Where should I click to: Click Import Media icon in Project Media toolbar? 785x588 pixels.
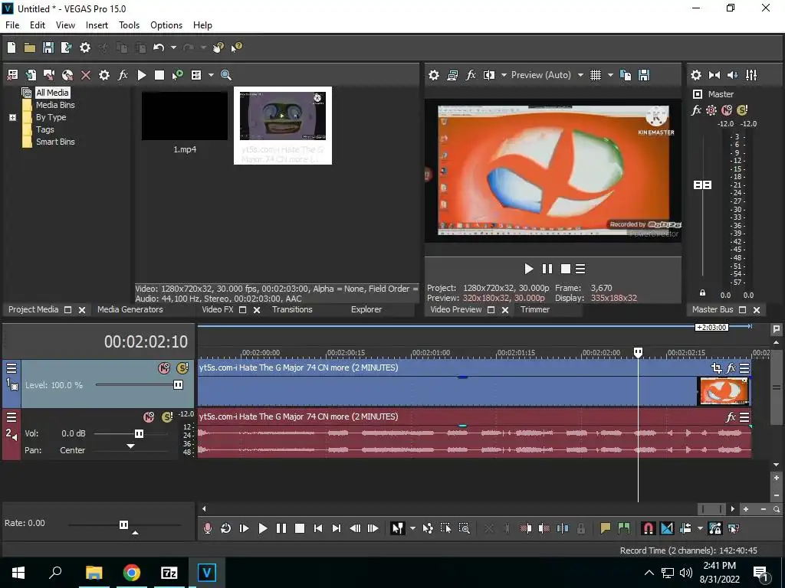point(12,75)
